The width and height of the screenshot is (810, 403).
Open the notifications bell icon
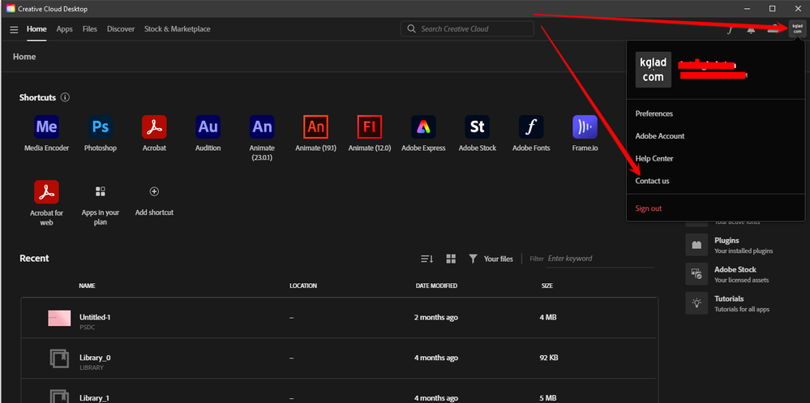[751, 29]
